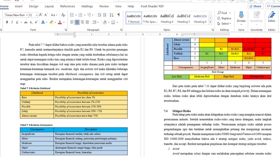This screenshot has width=280, height=157.
Task: Apply subscript formatting
Action: pos(31,22)
